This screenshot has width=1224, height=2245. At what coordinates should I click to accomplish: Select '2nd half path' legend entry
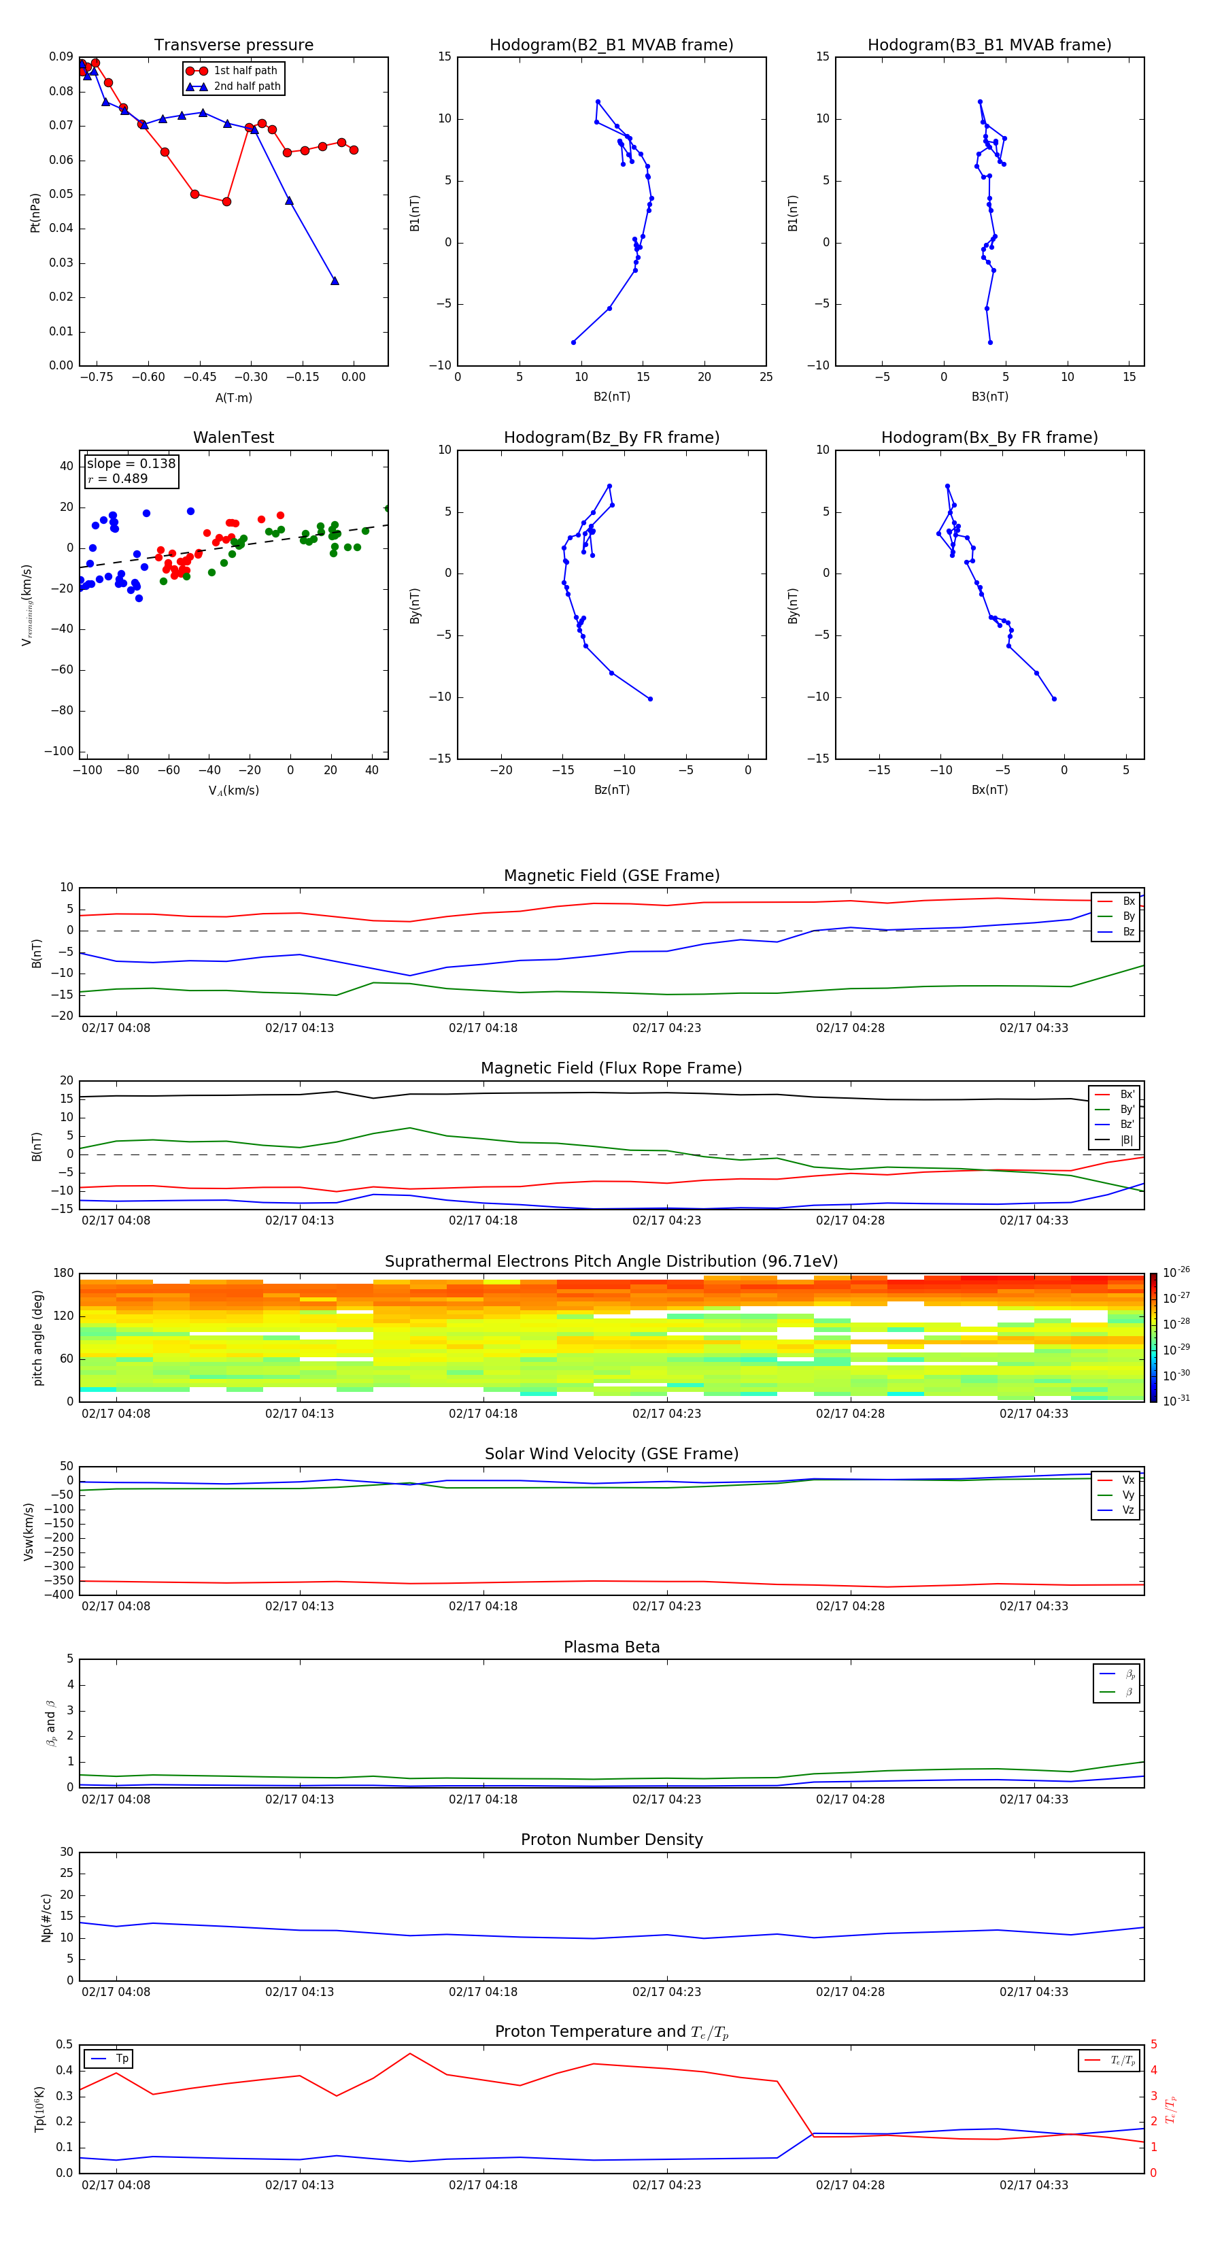[x=233, y=86]
